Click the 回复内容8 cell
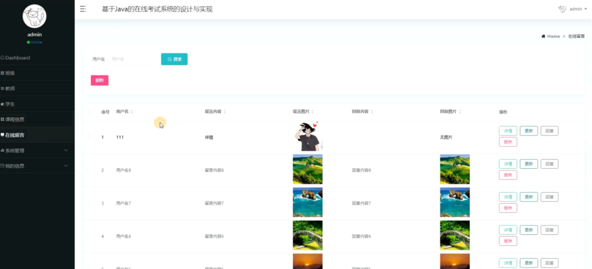This screenshot has height=269, width=592. point(361,170)
